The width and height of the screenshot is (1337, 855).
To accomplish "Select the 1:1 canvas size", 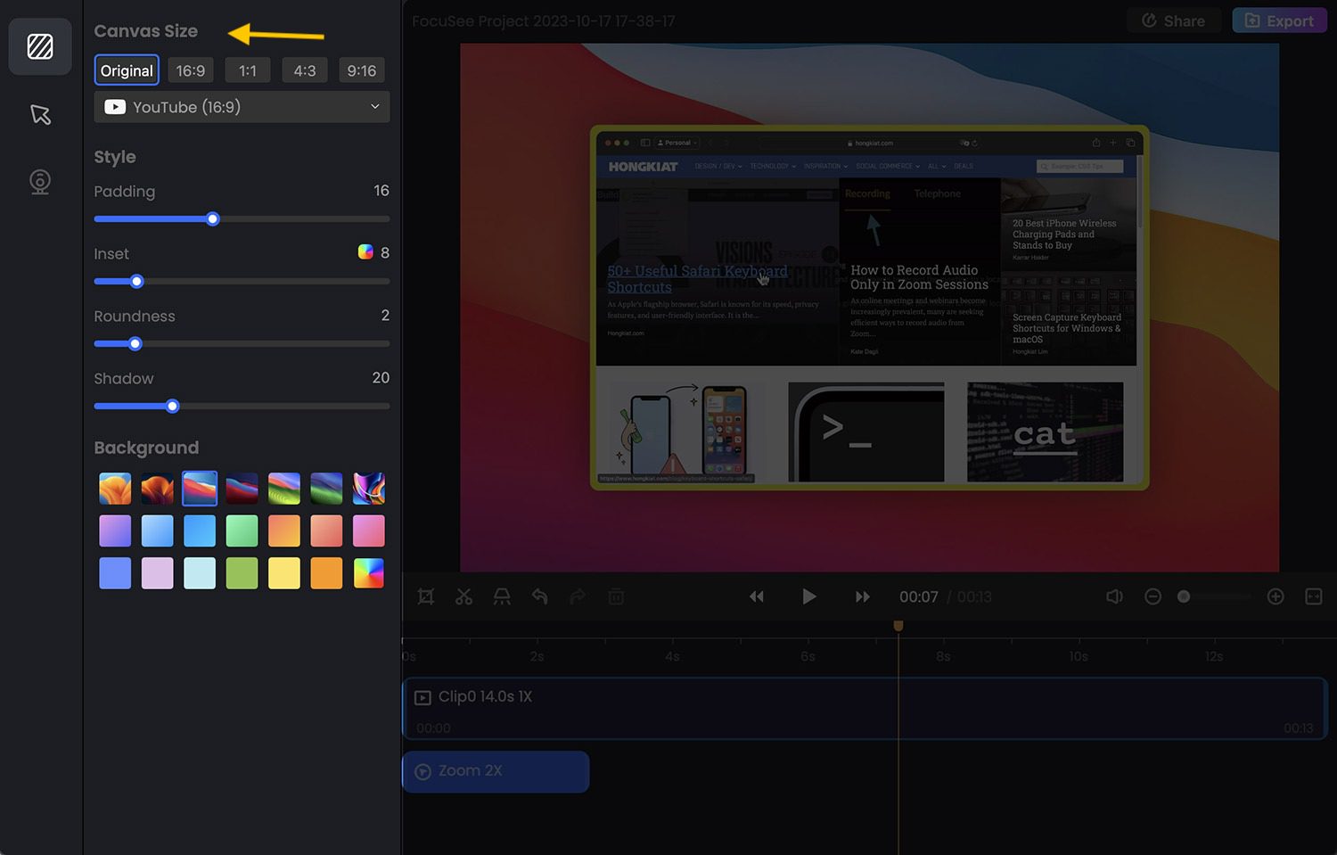I will 248,70.
